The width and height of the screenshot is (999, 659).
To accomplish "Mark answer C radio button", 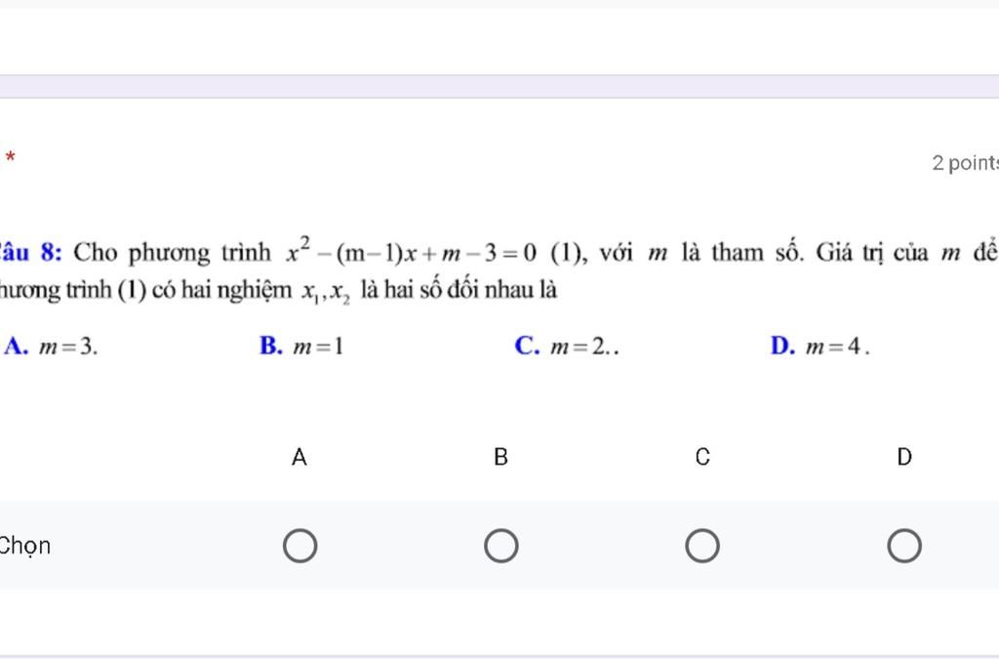I will [x=702, y=546].
